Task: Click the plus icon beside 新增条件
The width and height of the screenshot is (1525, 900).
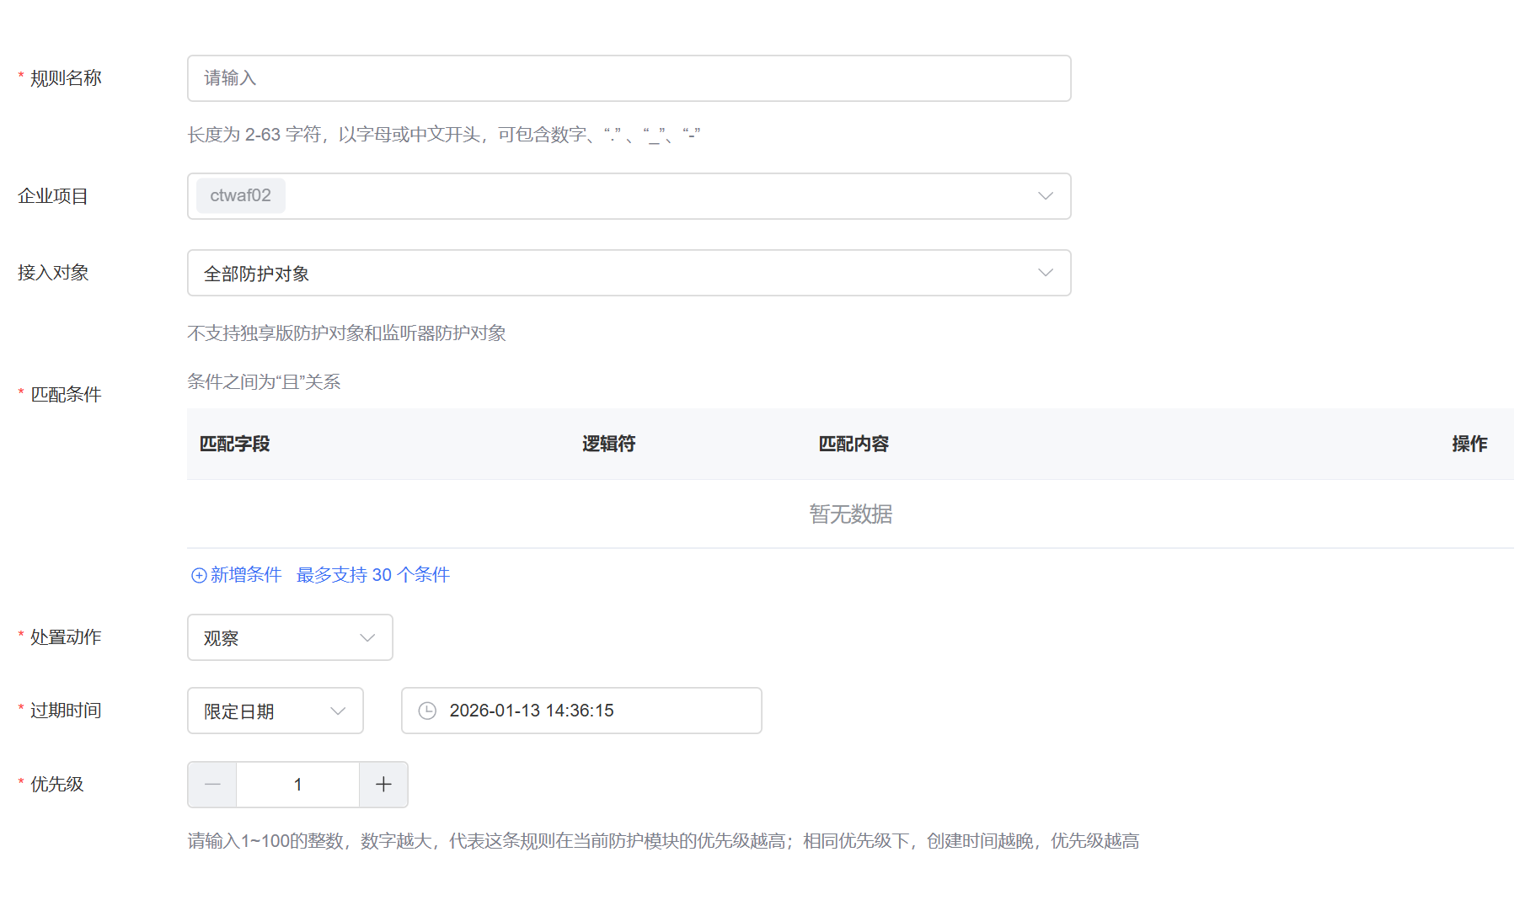Action: [x=199, y=575]
